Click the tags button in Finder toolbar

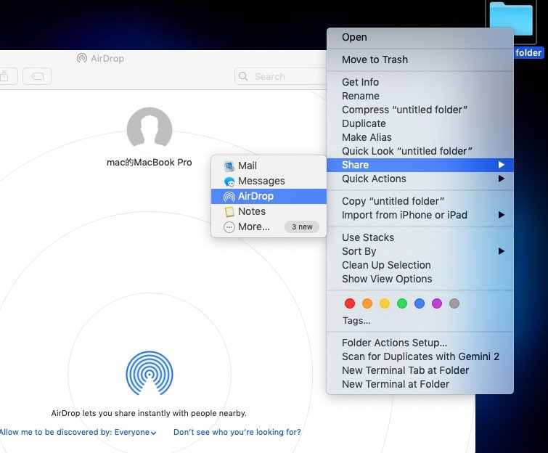point(37,75)
